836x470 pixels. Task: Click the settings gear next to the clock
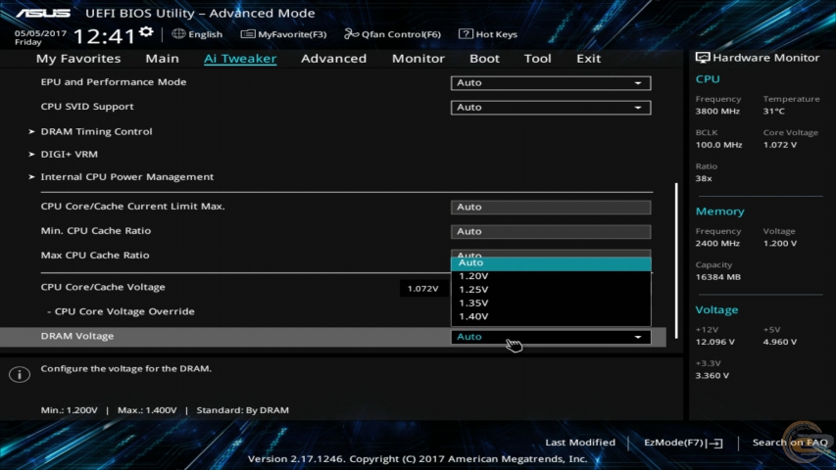tap(146, 32)
